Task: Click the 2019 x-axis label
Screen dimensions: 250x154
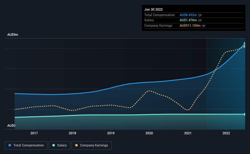Action: (111, 133)
